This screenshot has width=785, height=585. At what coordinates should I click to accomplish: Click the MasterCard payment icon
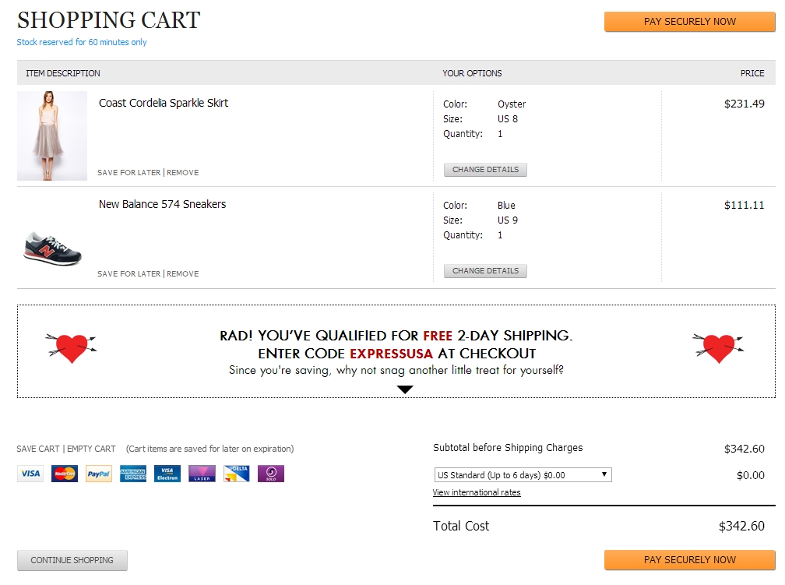[x=65, y=474]
